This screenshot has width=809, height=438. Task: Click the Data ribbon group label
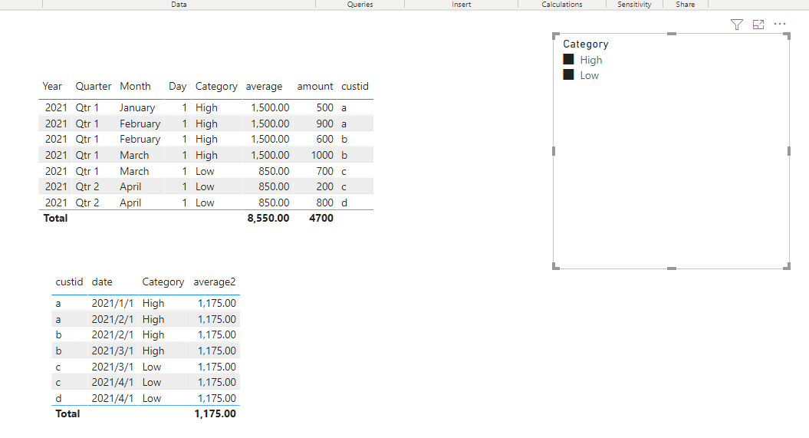point(179,4)
